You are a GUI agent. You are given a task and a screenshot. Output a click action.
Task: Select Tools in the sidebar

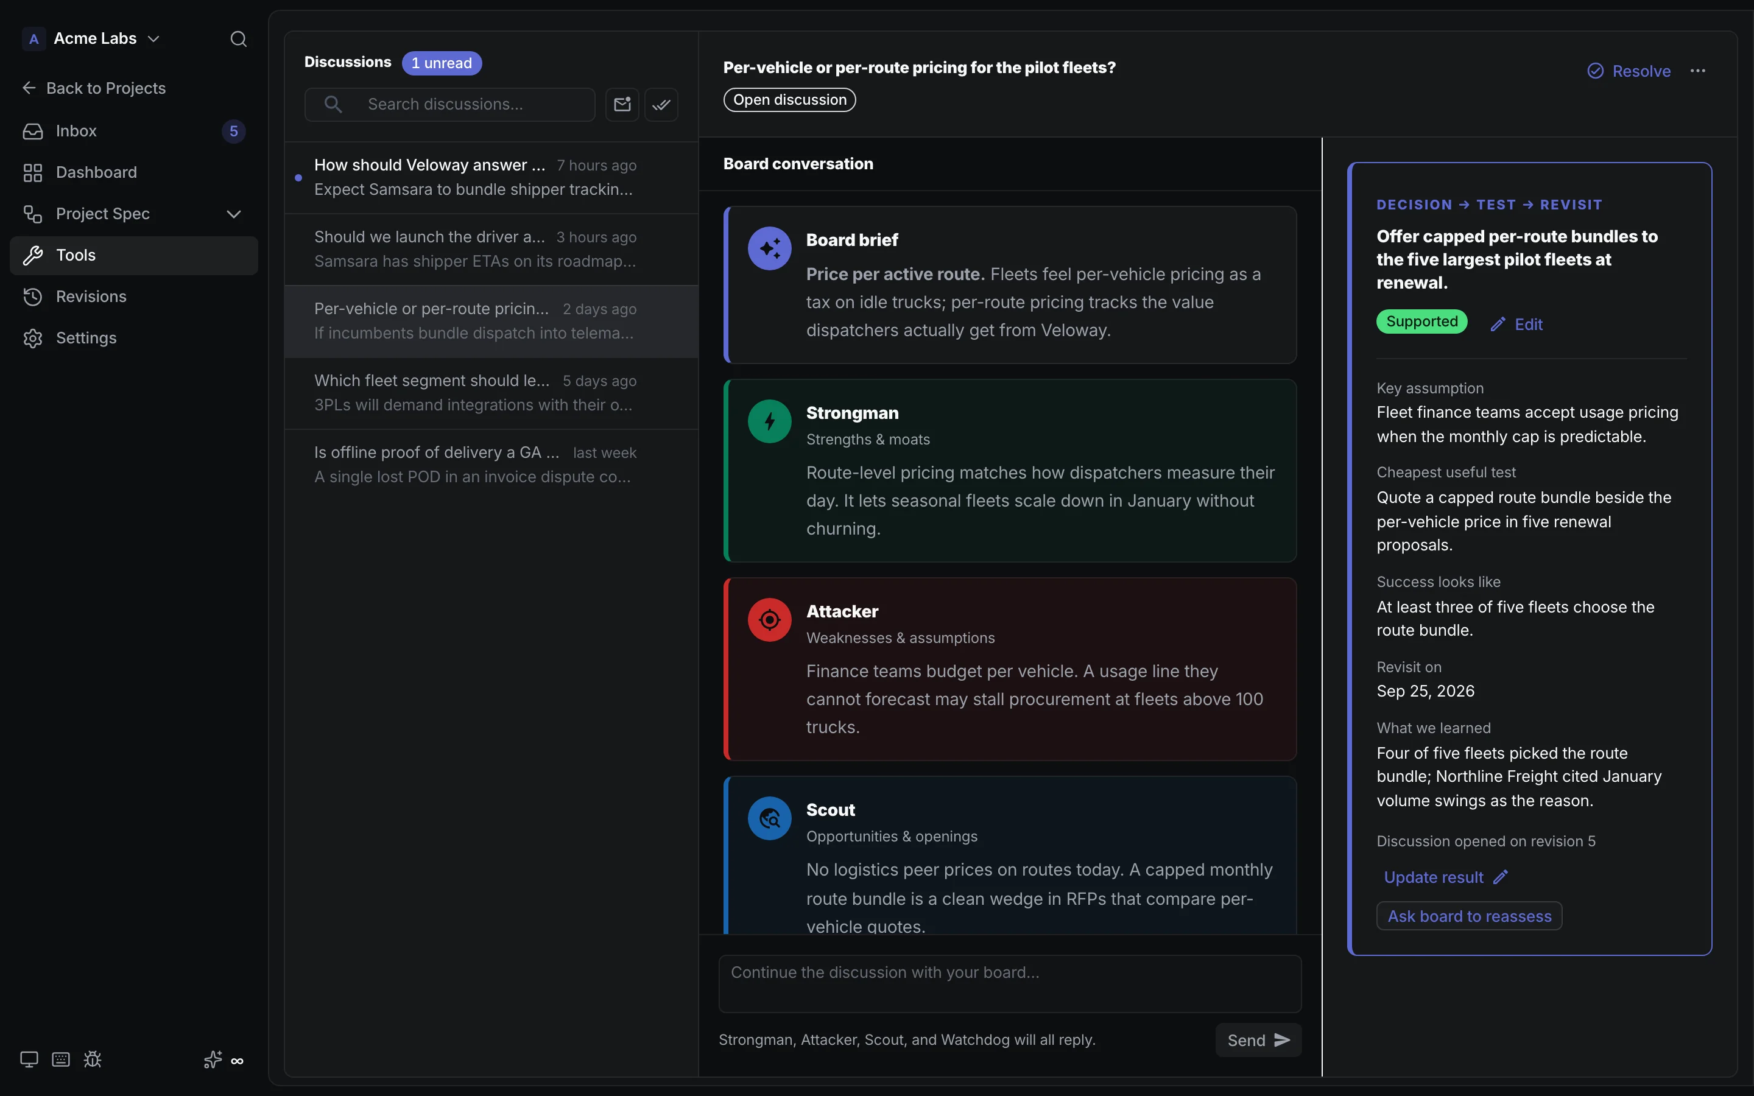point(134,255)
